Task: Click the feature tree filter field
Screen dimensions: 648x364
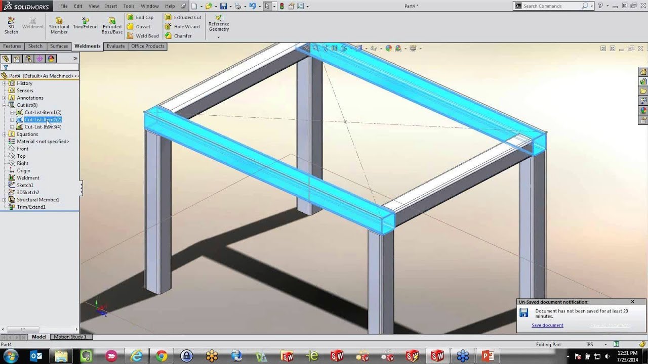Action: [44, 67]
